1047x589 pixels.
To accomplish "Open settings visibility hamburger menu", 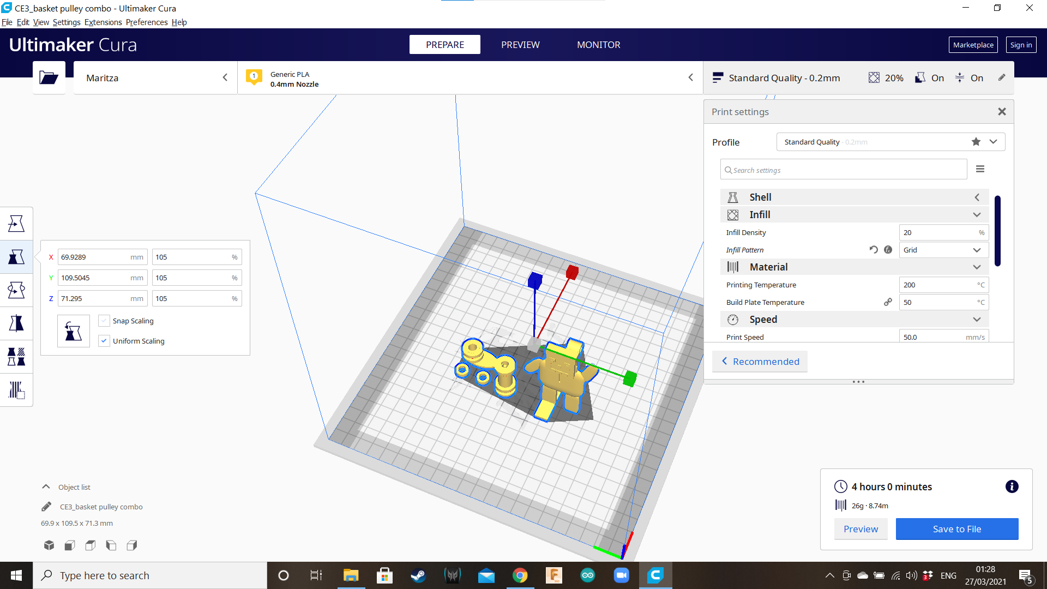I will (980, 169).
